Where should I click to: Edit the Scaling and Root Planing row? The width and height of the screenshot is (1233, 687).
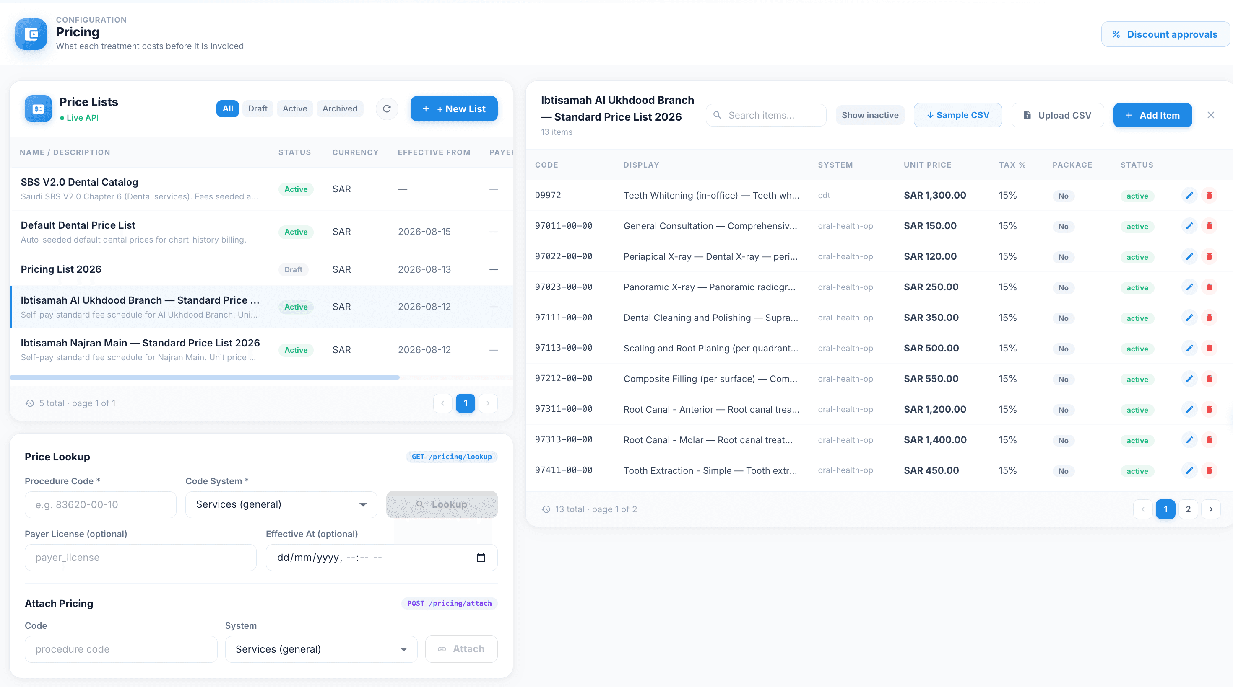1189,348
